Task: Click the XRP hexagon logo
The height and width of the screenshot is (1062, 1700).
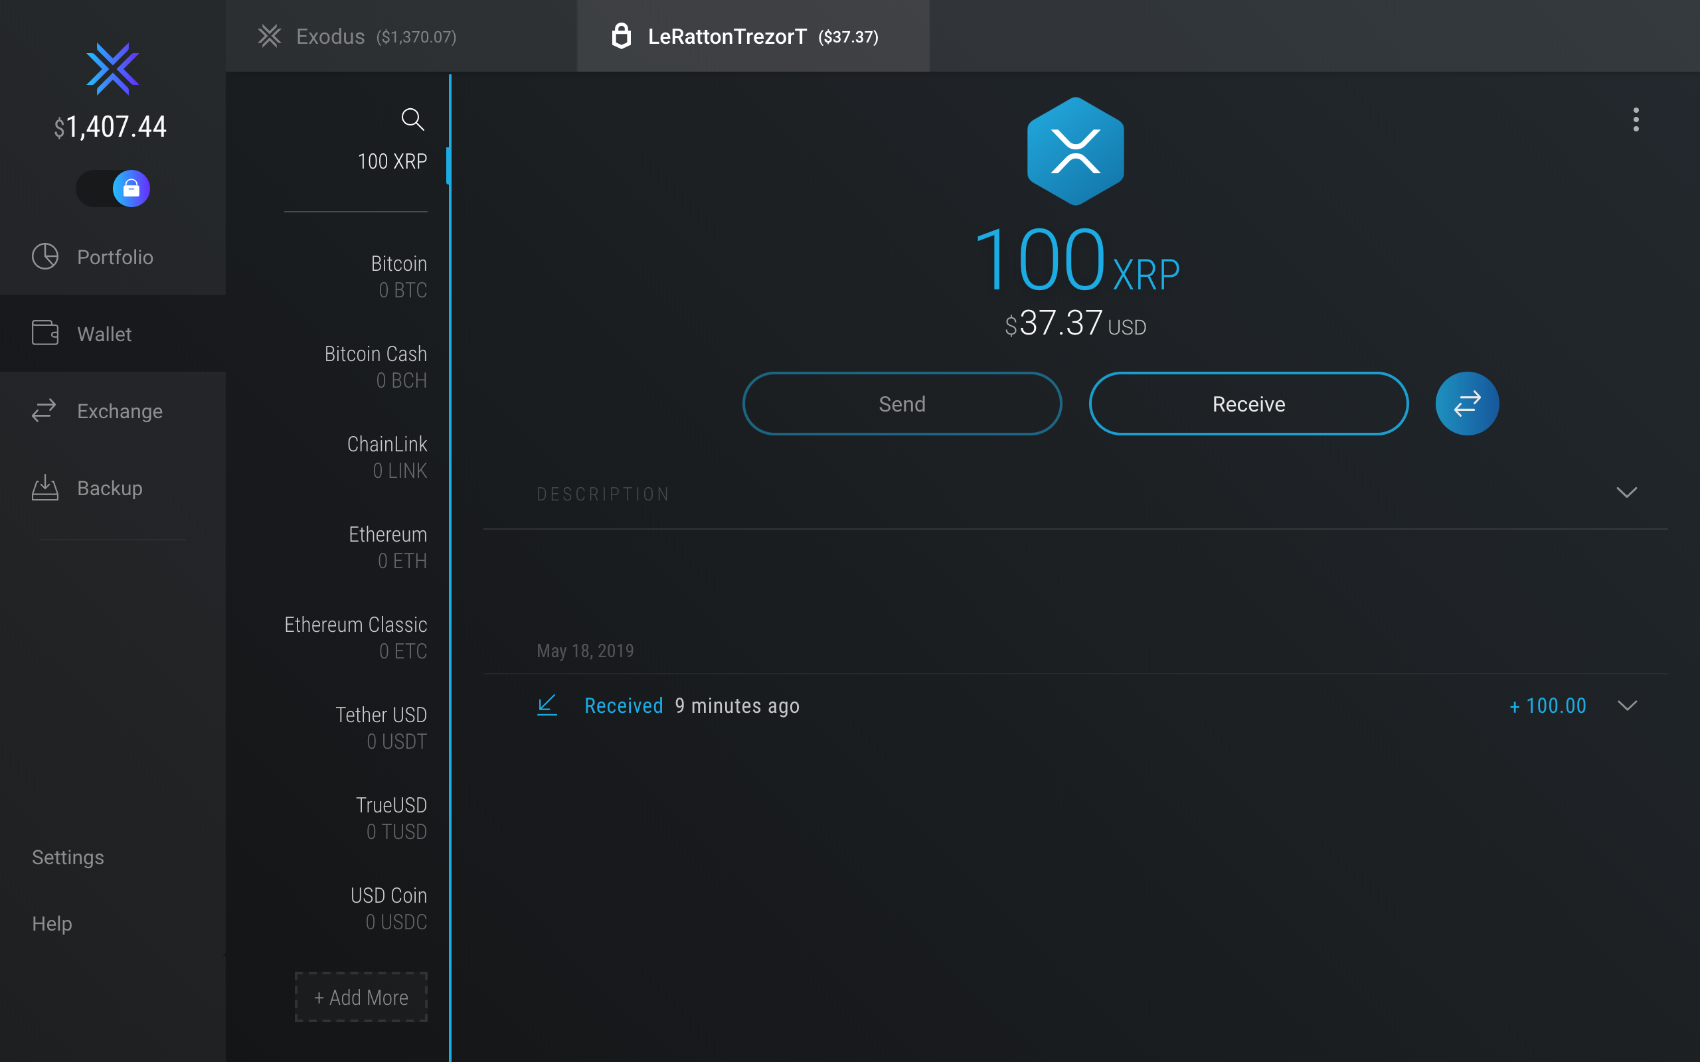Action: [1075, 151]
